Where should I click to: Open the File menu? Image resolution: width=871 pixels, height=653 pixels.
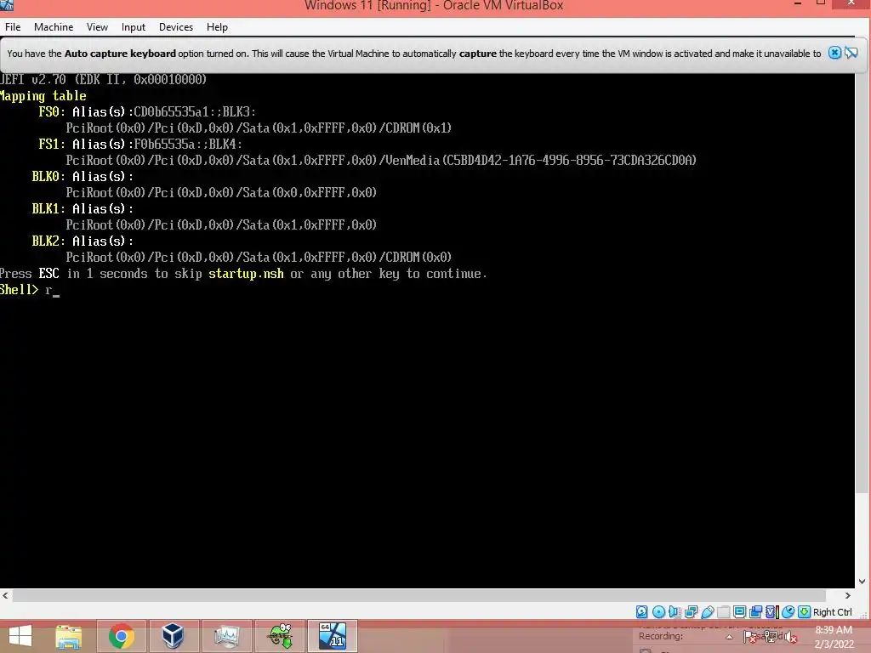(x=13, y=26)
